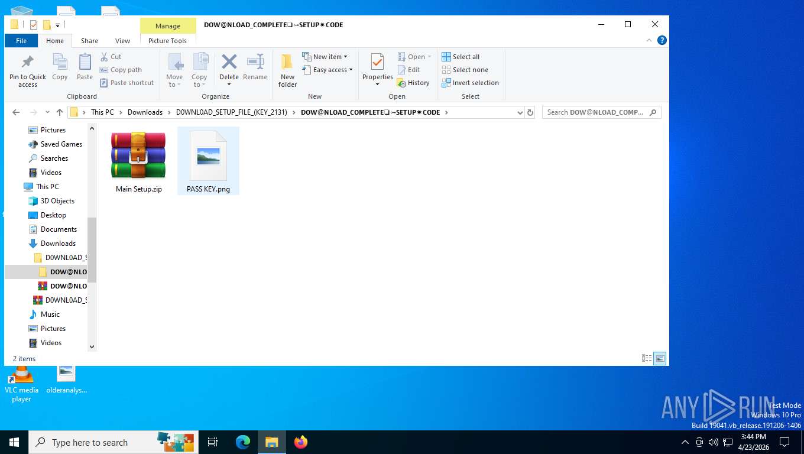Launch Microsoft Edge from taskbar
Screen dimensions: 804x454
(x=243, y=442)
